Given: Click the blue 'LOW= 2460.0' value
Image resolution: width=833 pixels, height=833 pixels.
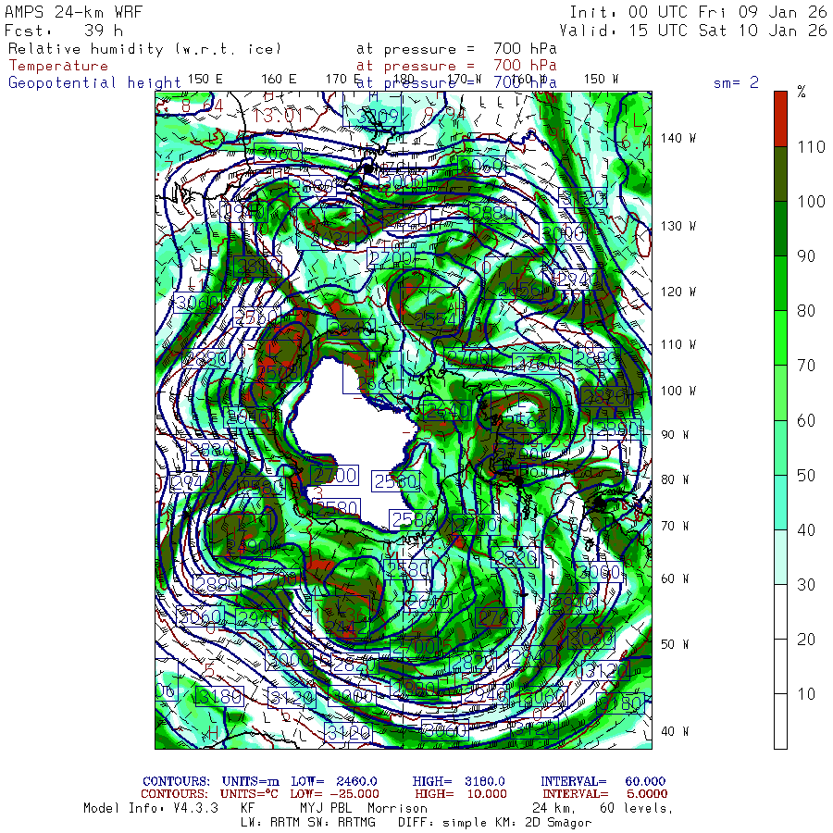Looking at the screenshot, I should [x=334, y=781].
